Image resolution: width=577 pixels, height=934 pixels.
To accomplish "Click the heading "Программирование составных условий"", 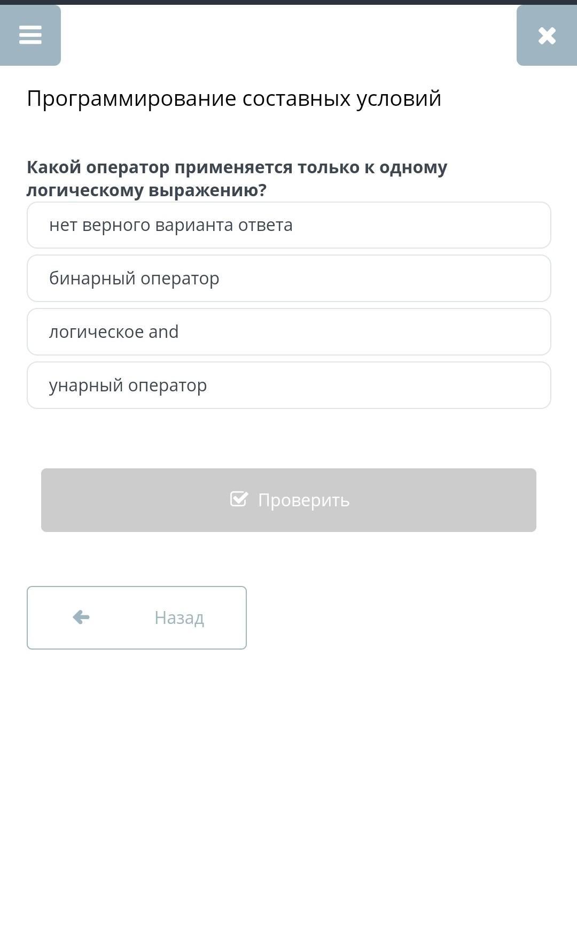I will (234, 99).
